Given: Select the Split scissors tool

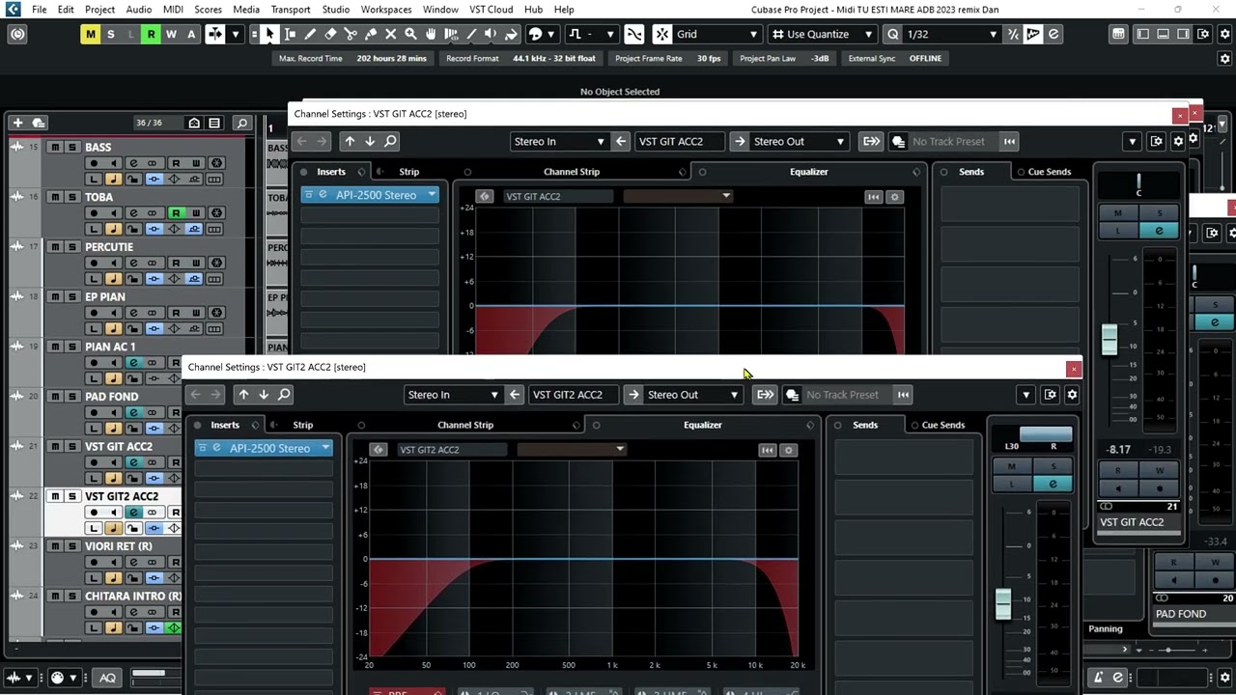Looking at the screenshot, I should 351,34.
